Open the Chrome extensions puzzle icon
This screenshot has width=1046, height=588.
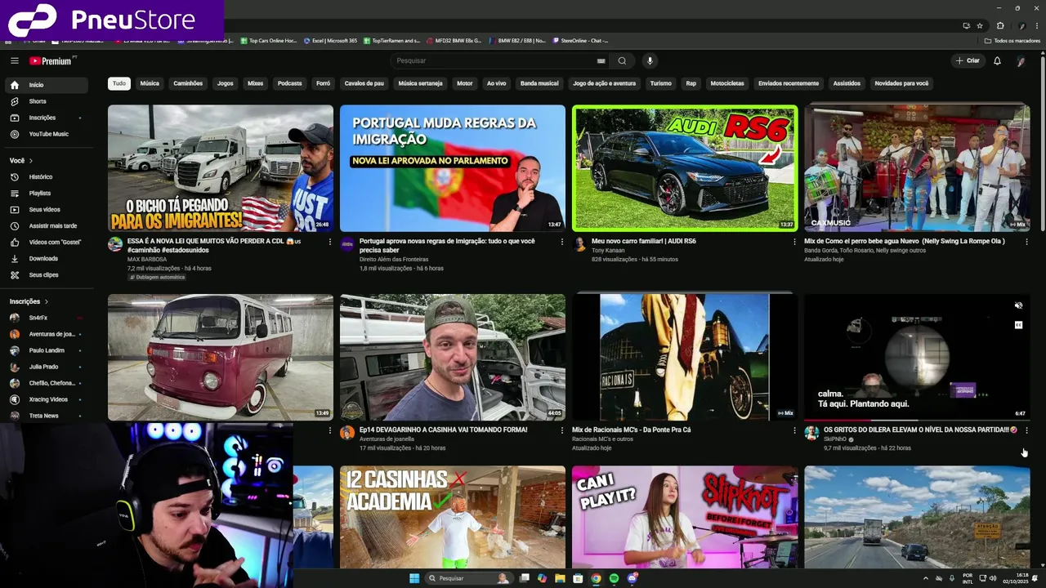(x=1000, y=25)
